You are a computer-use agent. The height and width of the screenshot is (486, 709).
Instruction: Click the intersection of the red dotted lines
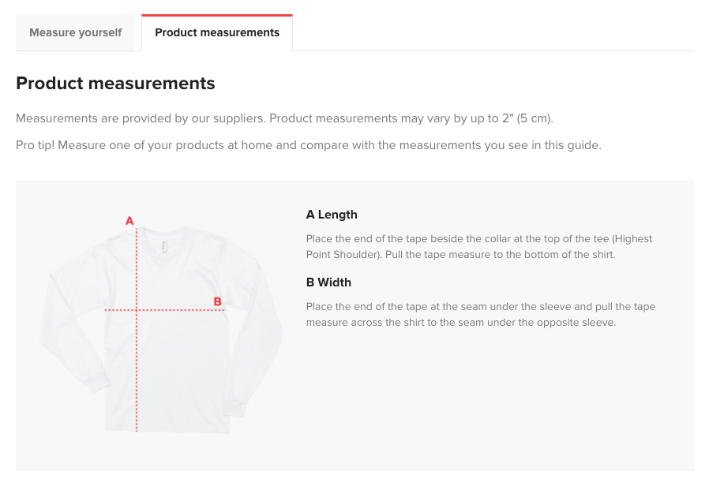137,310
